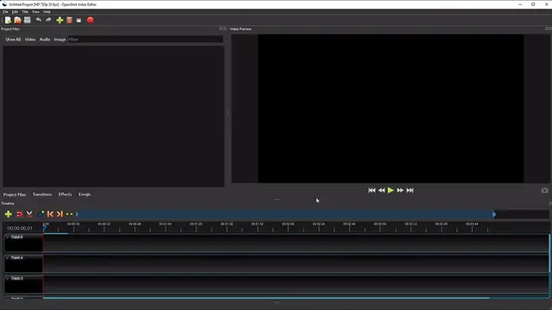This screenshot has height=310, width=552.
Task: Filter project files by Video
Action: [x=30, y=40]
